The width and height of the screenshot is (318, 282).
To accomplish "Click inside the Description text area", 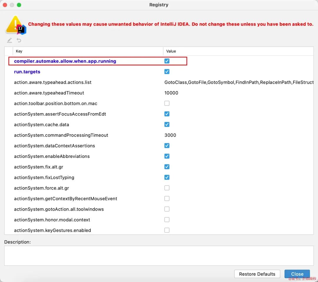I will [159, 255].
